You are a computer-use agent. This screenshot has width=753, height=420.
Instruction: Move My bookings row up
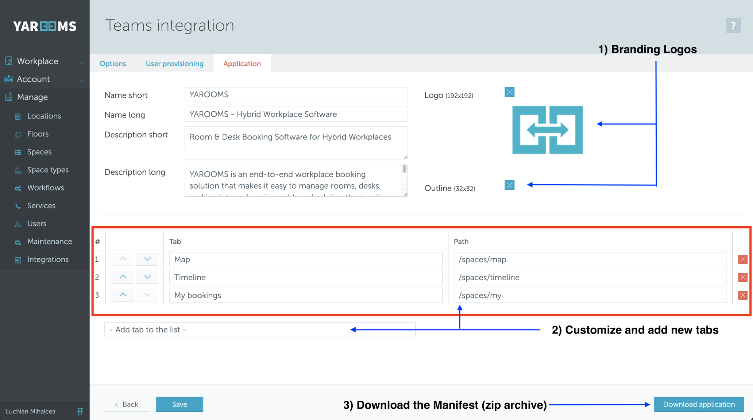coord(123,295)
